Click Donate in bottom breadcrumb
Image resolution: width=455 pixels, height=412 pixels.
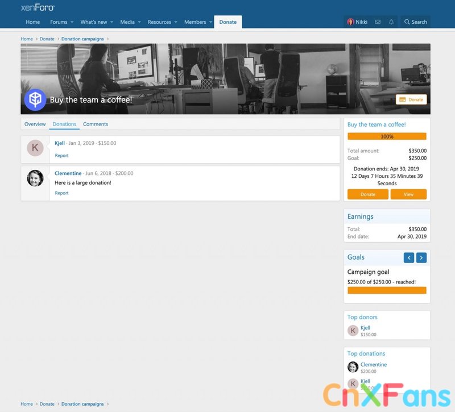click(47, 404)
